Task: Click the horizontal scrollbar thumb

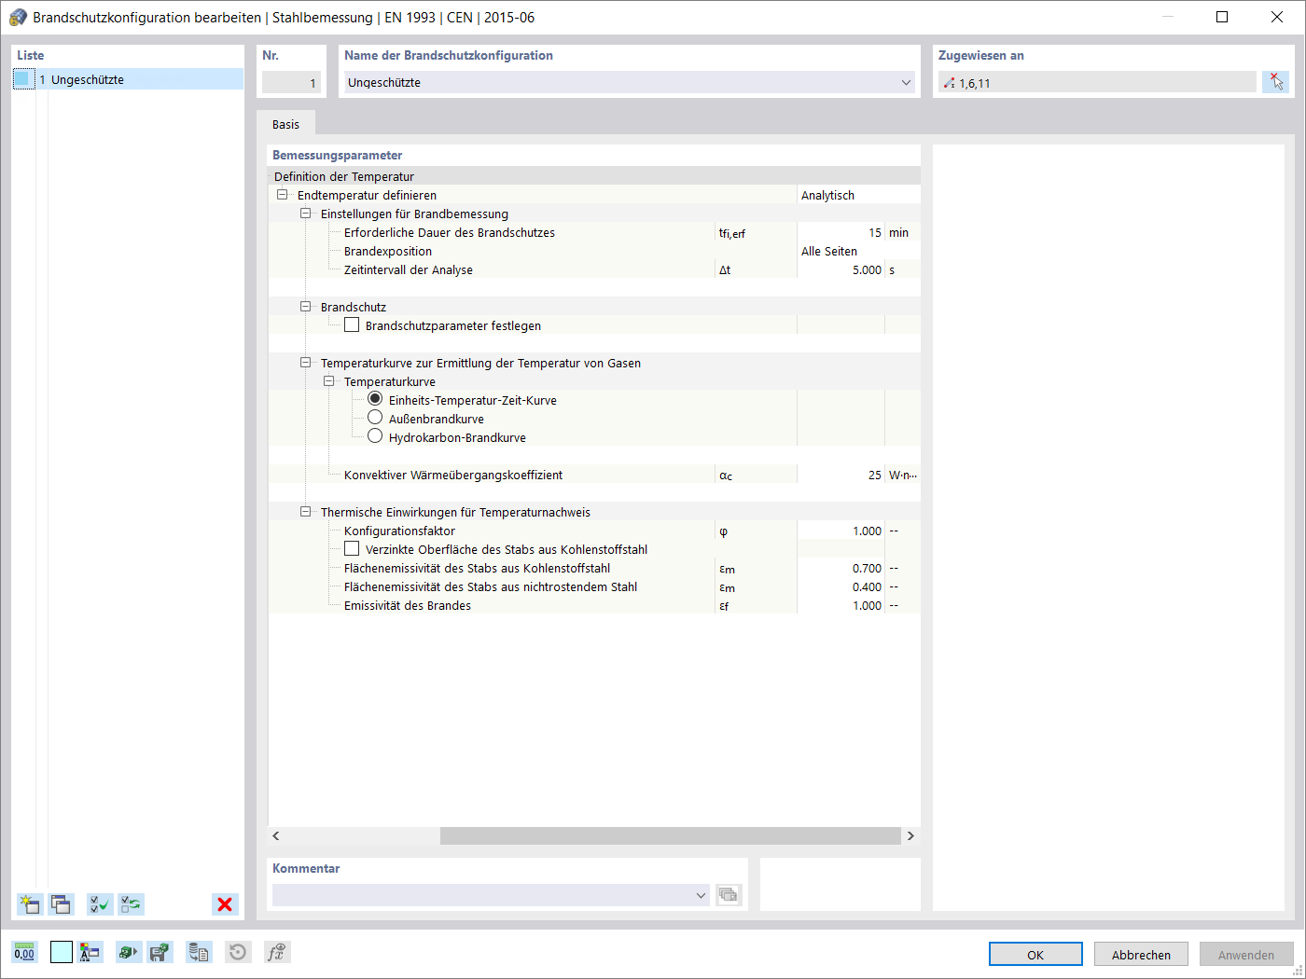Action: (671, 835)
